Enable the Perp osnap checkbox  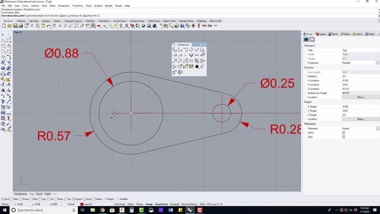[56, 199]
